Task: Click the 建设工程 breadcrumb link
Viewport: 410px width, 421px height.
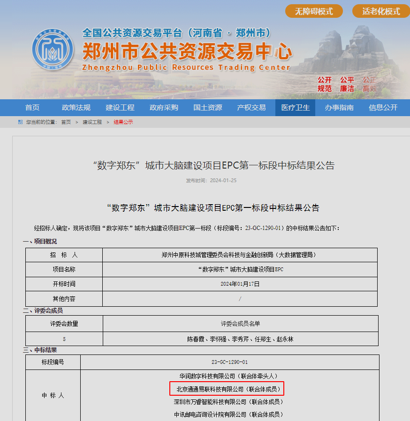Action: pos(92,122)
